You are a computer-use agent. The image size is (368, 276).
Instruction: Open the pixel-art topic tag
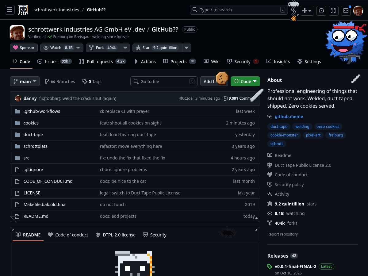click(x=313, y=135)
